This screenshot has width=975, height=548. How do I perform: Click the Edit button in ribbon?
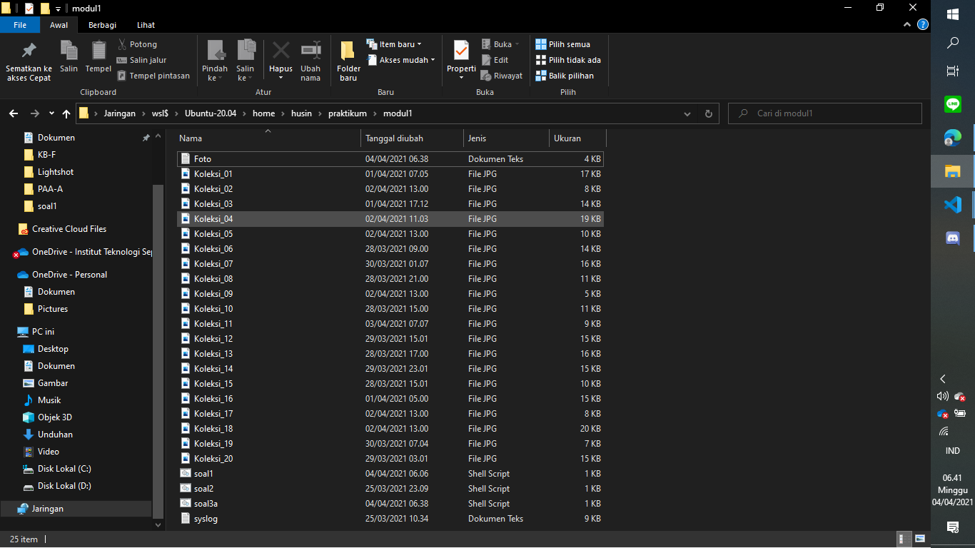click(x=495, y=60)
